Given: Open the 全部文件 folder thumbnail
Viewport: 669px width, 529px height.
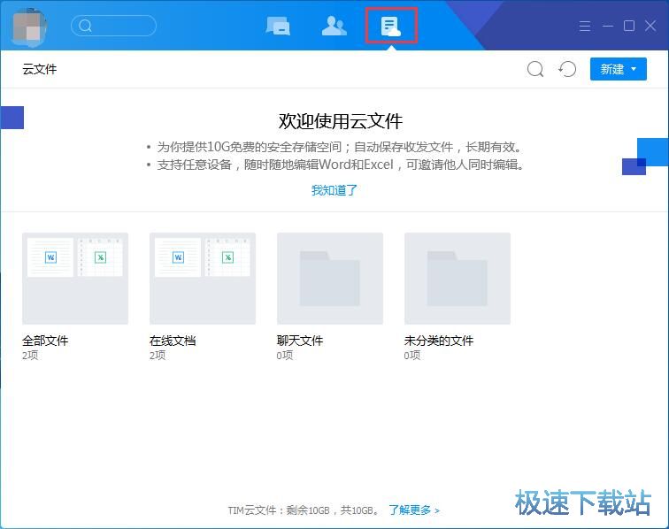Looking at the screenshot, I should pyautogui.click(x=75, y=278).
